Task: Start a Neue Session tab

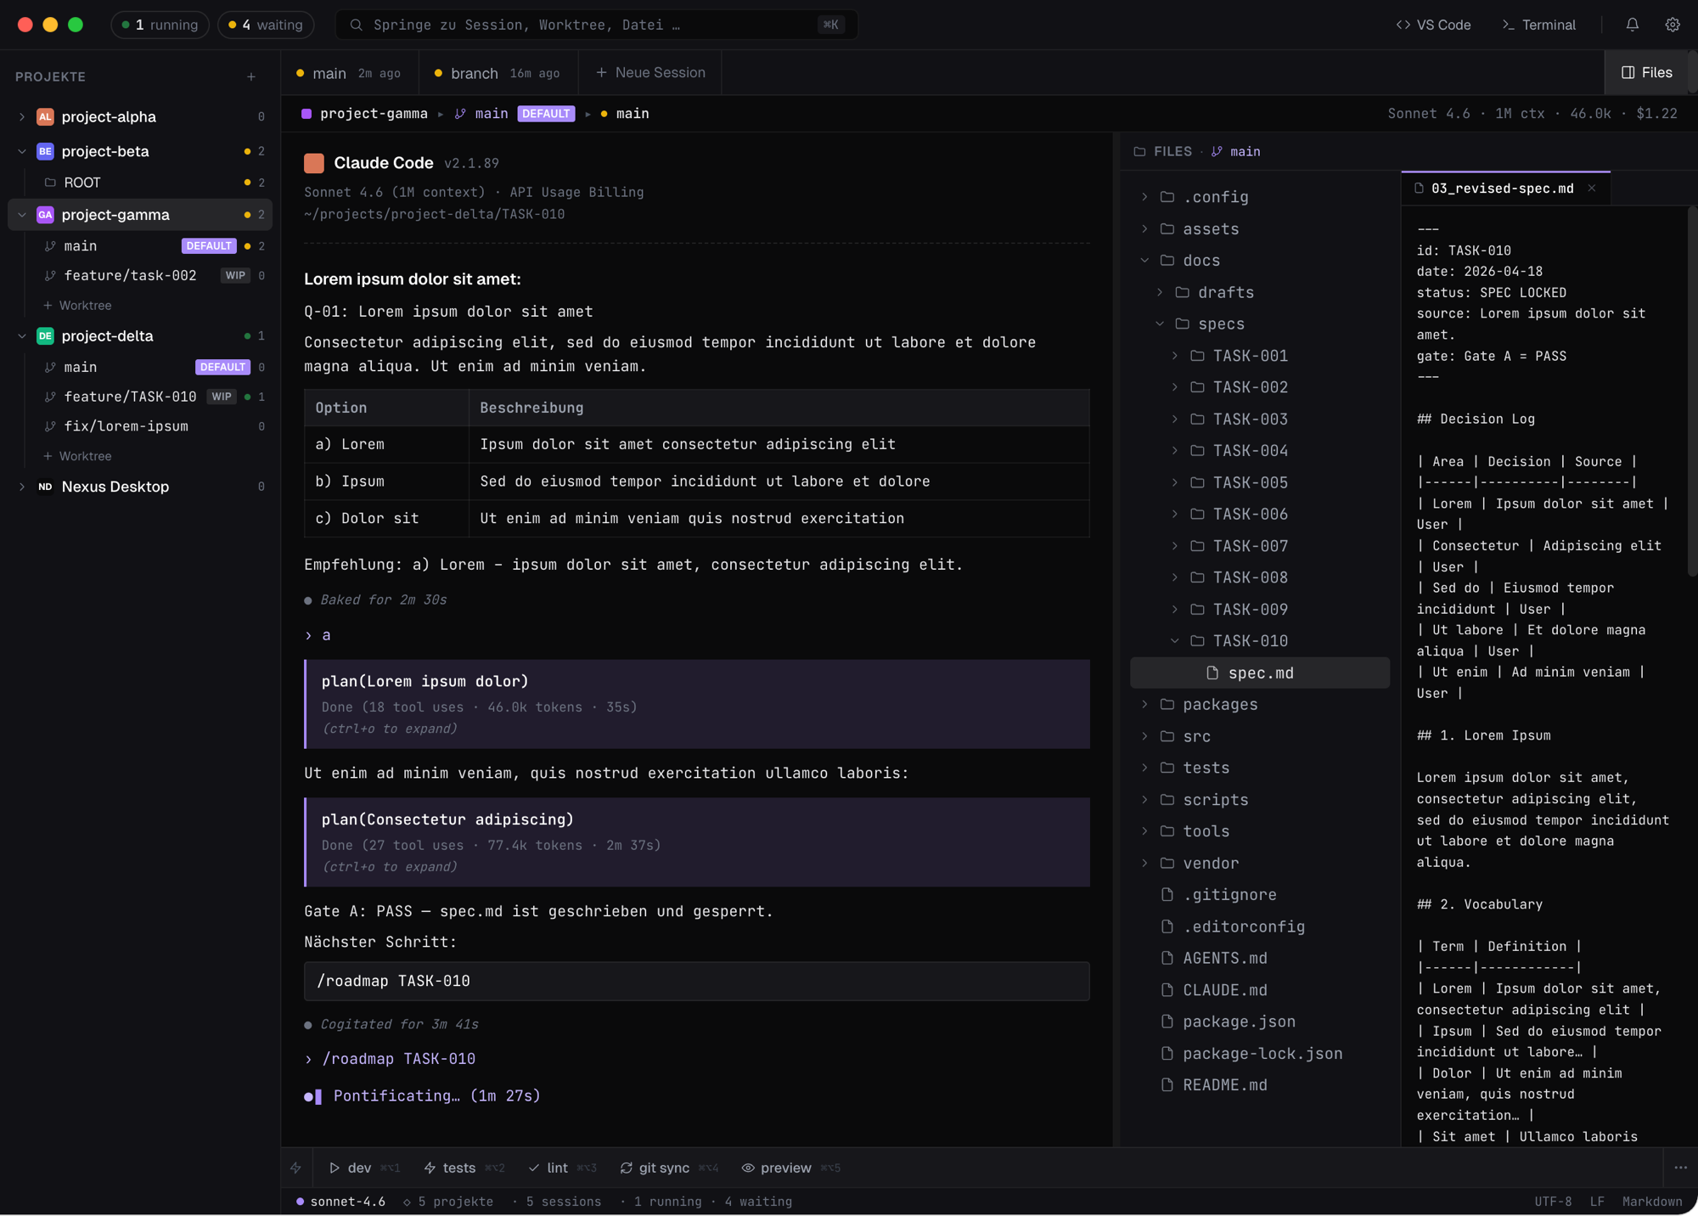Action: tap(650, 73)
